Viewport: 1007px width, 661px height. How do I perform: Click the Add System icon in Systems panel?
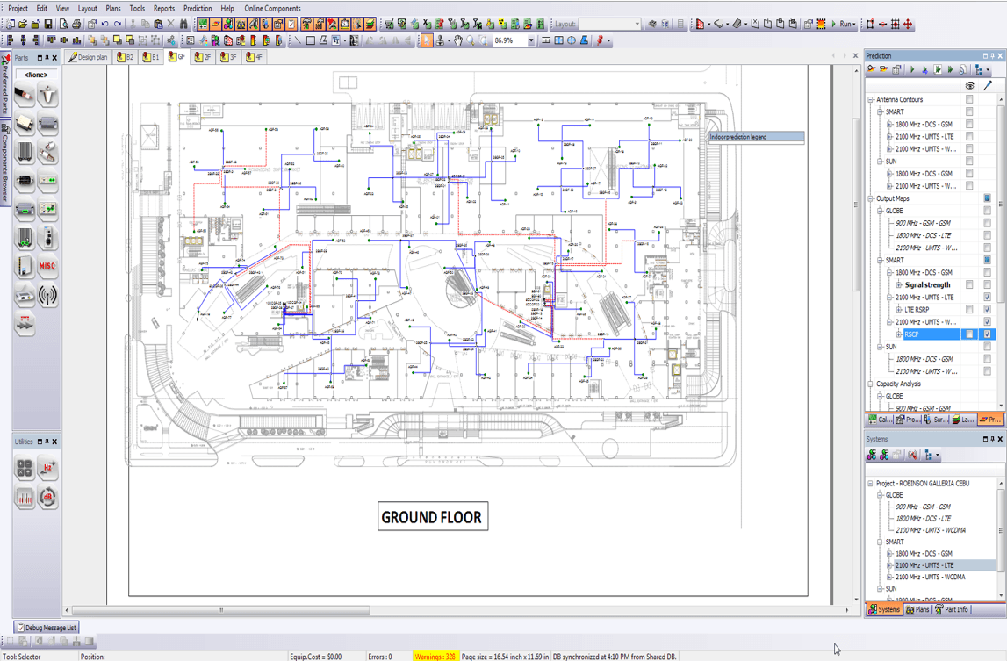tap(872, 455)
